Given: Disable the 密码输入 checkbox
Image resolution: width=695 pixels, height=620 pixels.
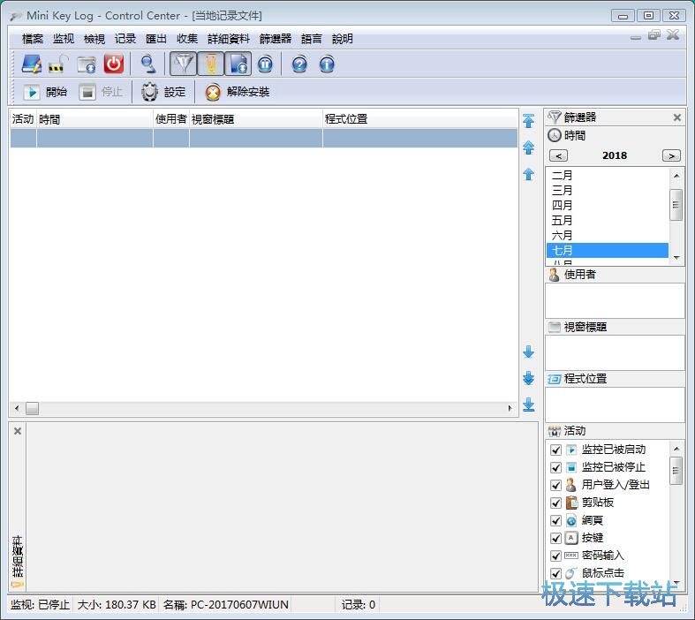Looking at the screenshot, I should point(555,556).
